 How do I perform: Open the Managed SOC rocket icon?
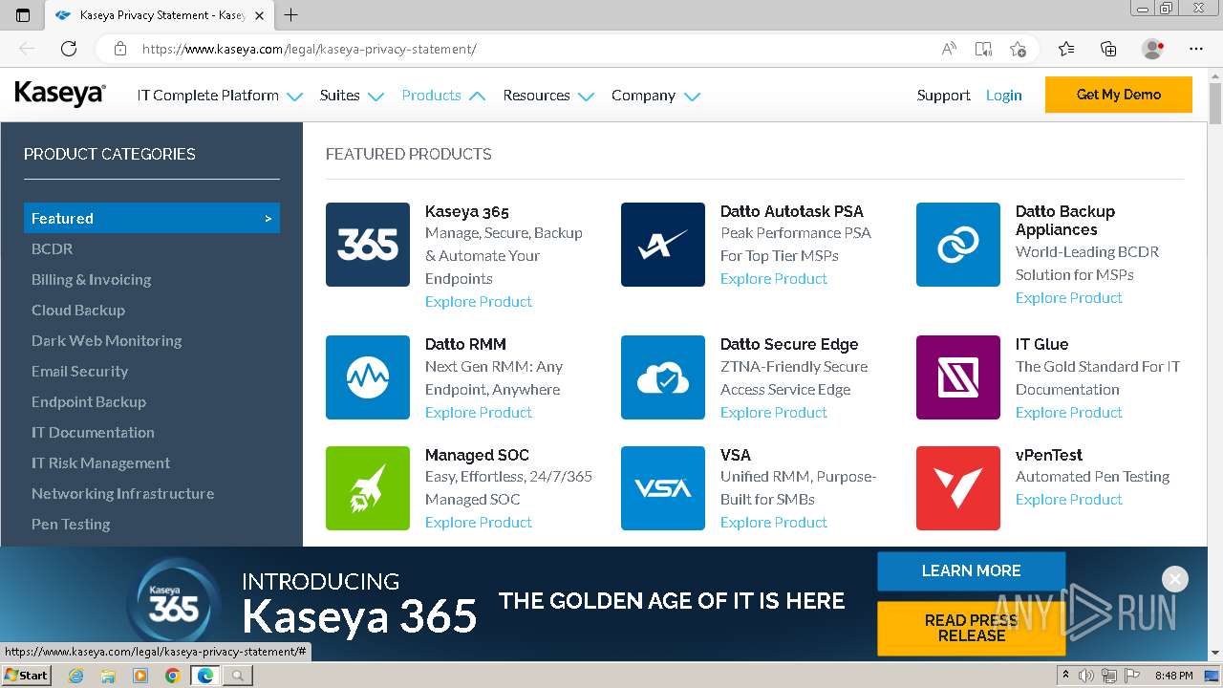tap(368, 488)
